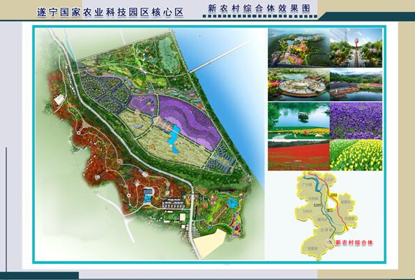Click the G93 highway label on map
Viewport: 415px width, 280px height.
coord(334,196)
